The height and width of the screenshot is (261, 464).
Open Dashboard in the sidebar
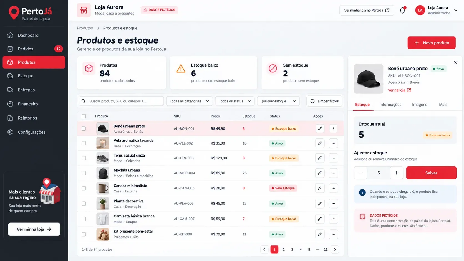click(34, 35)
